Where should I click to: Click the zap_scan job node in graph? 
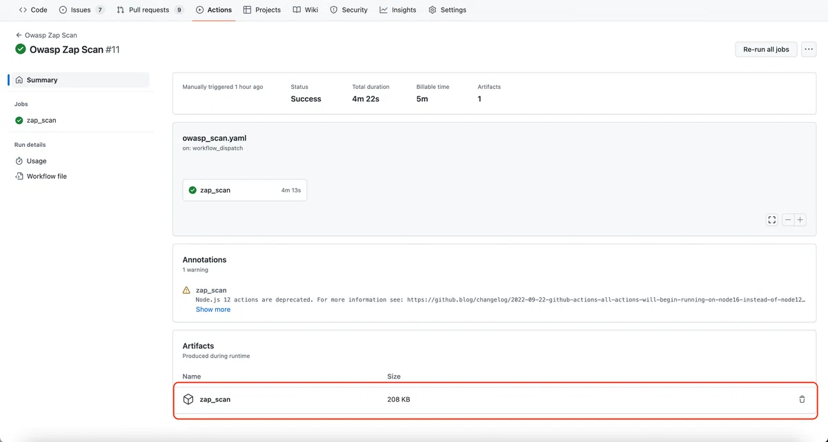(x=244, y=190)
